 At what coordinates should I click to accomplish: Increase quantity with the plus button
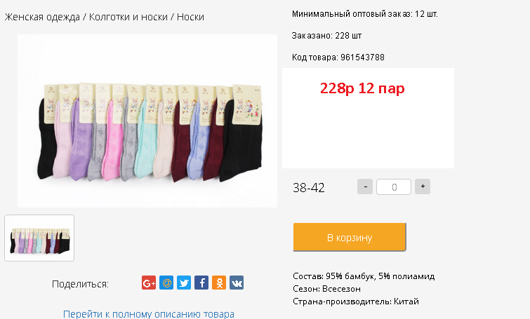click(x=423, y=186)
